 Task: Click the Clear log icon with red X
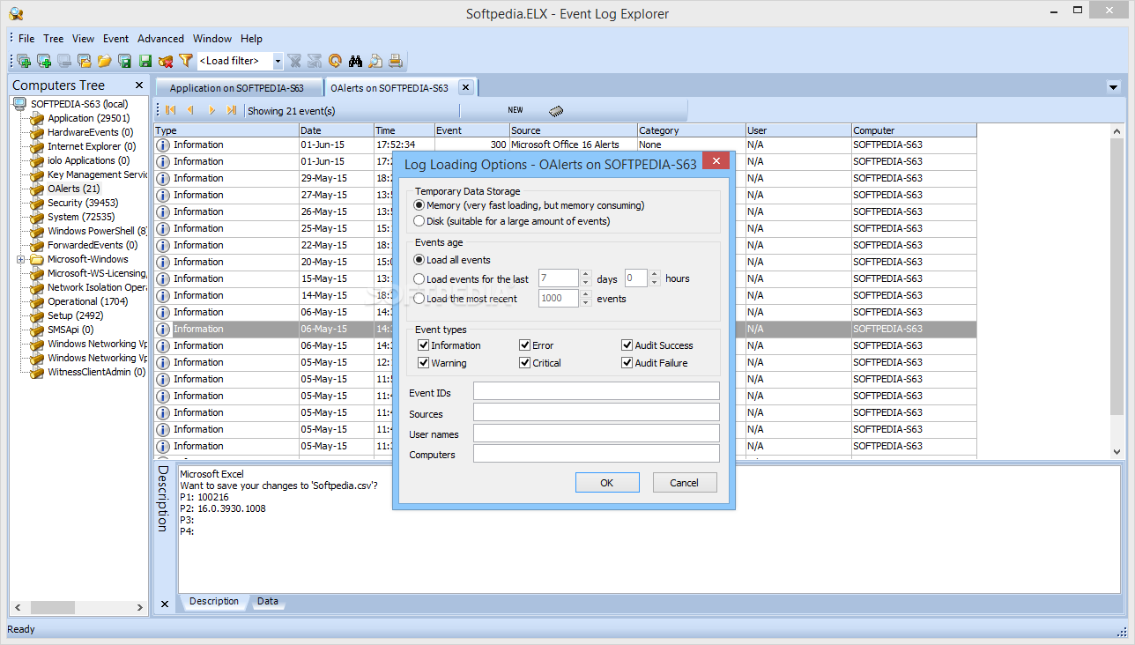click(166, 61)
